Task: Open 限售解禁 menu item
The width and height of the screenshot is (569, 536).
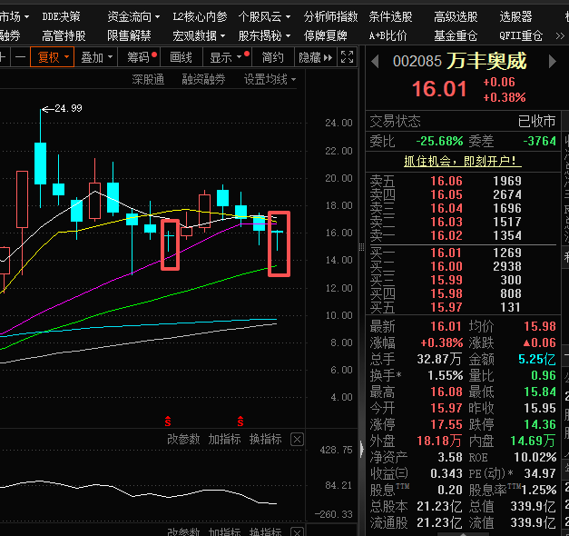Action: click(x=129, y=36)
